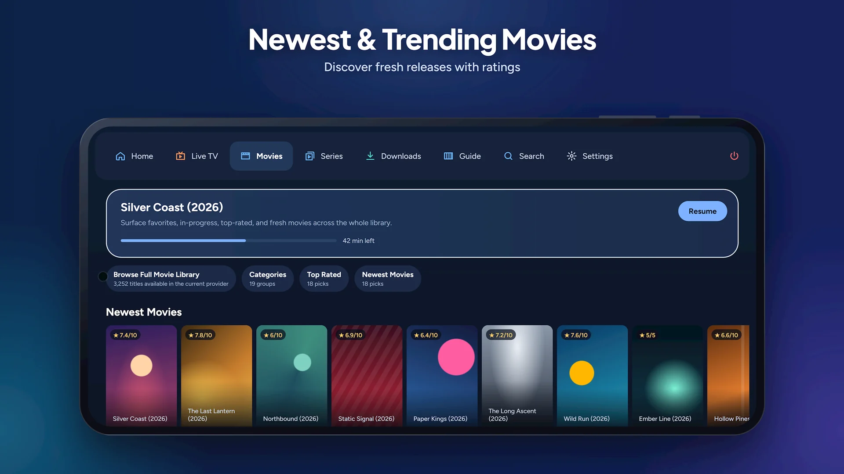The image size is (844, 474).
Task: Open the Series tab label
Action: tap(331, 156)
